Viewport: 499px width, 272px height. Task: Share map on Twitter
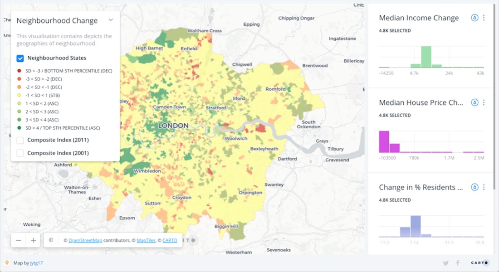click(x=445, y=263)
